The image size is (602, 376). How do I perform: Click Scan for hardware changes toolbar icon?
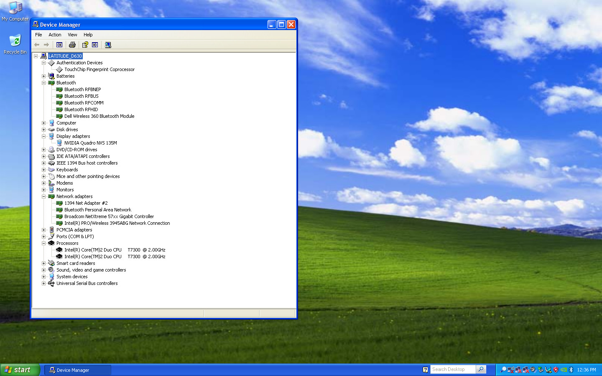tap(108, 45)
